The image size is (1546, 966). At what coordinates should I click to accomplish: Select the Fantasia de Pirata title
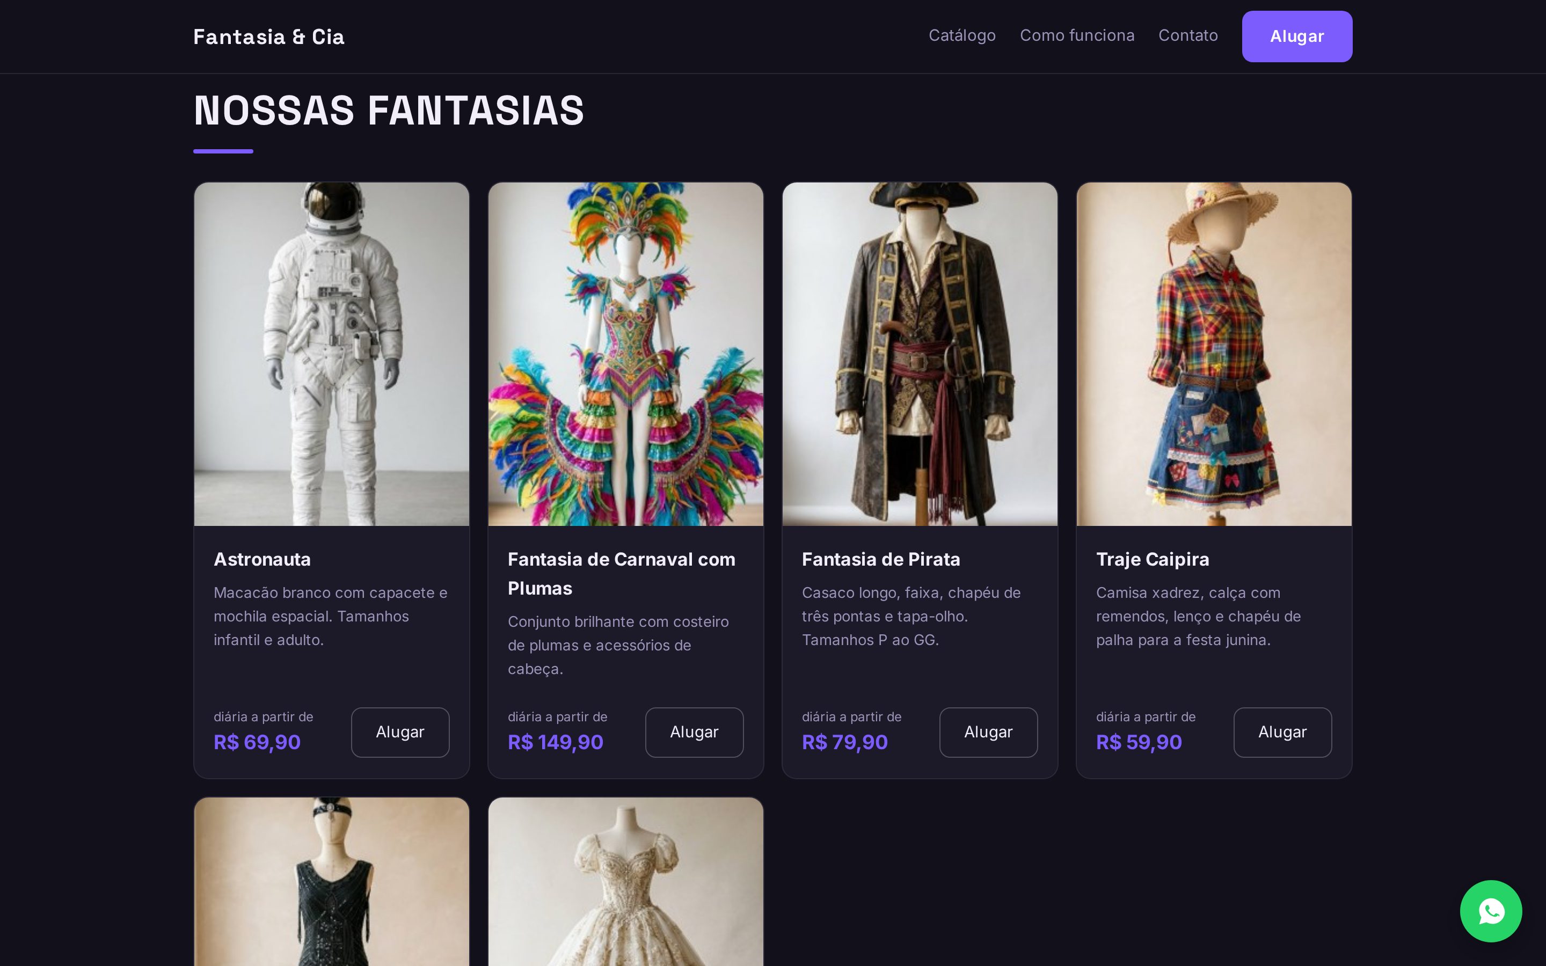pos(881,559)
